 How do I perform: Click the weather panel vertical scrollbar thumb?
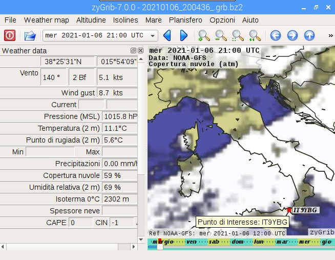click(x=141, y=118)
